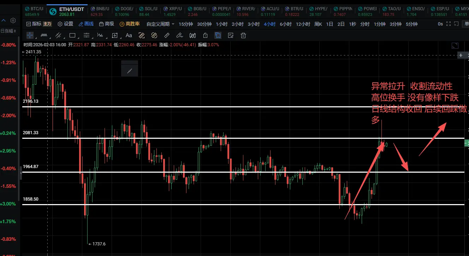The height and width of the screenshot is (256, 469).
Task: Click the add chart window icon
Action: (456, 24)
